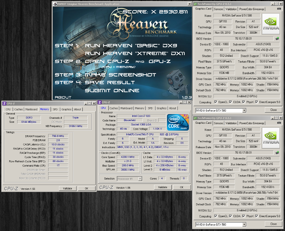Click Make Screenshot step in Heaven app

120,75
